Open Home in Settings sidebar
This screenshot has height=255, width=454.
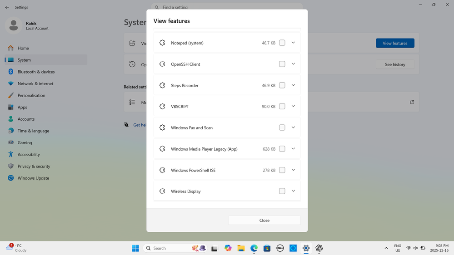[46, 48]
